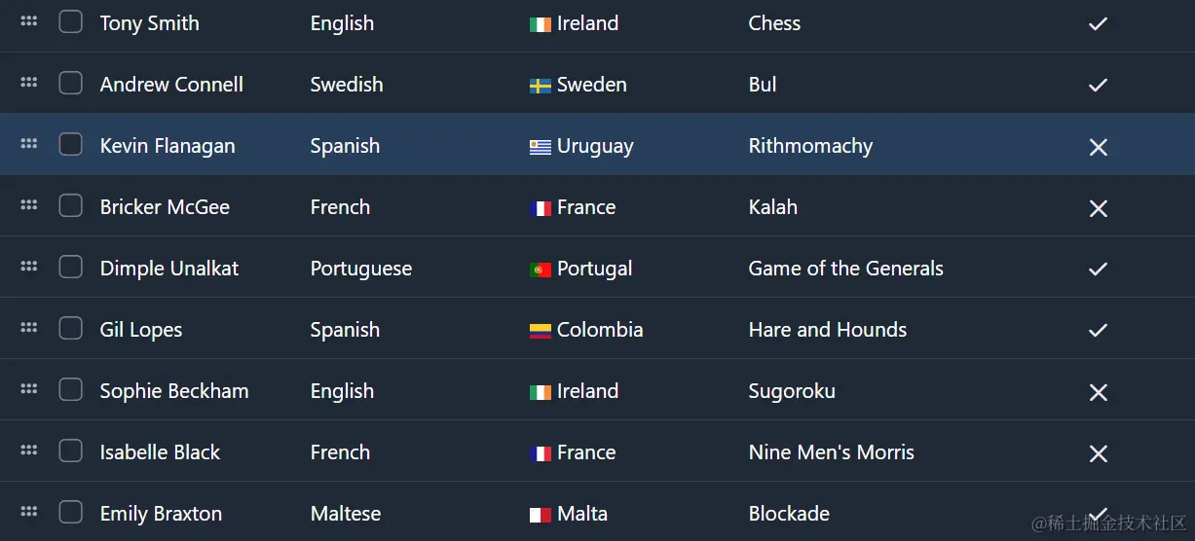
Task: Click the cross icon in Kalah row
Action: click(x=1098, y=208)
